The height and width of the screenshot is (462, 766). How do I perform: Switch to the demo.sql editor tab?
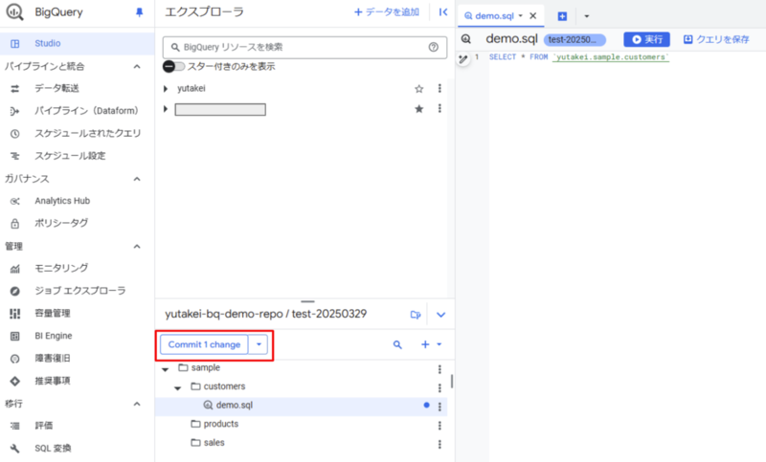coord(494,15)
